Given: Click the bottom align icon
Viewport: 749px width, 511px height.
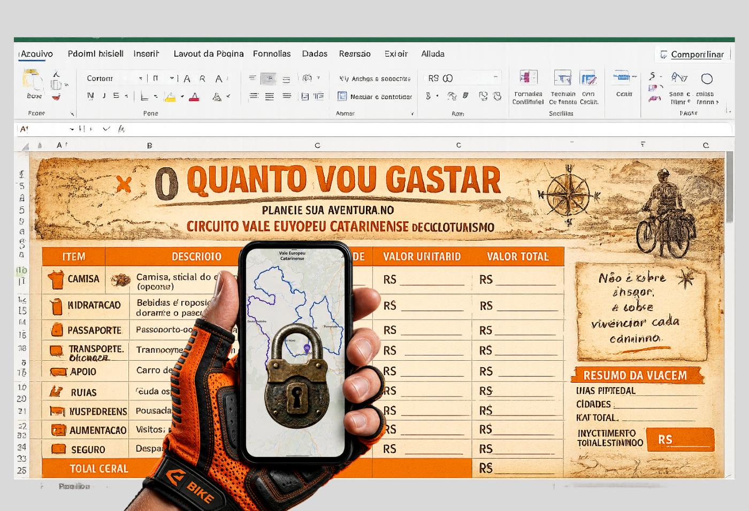Looking at the screenshot, I should pos(286,79).
